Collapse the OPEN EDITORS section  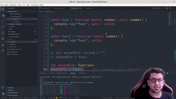coord(22,12)
